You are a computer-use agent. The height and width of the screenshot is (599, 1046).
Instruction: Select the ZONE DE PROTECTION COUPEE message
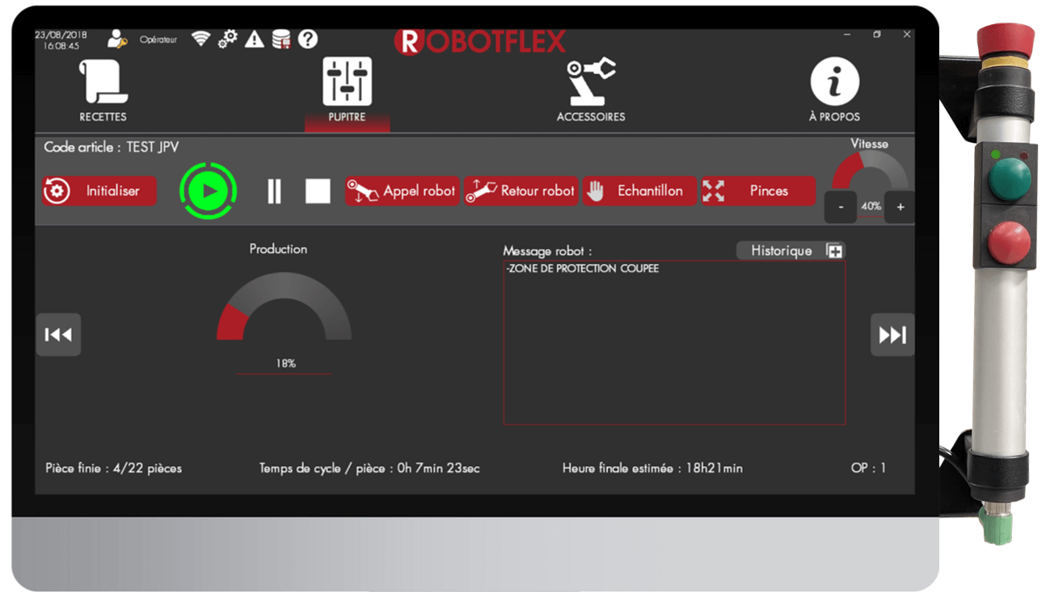pyautogui.click(x=582, y=269)
